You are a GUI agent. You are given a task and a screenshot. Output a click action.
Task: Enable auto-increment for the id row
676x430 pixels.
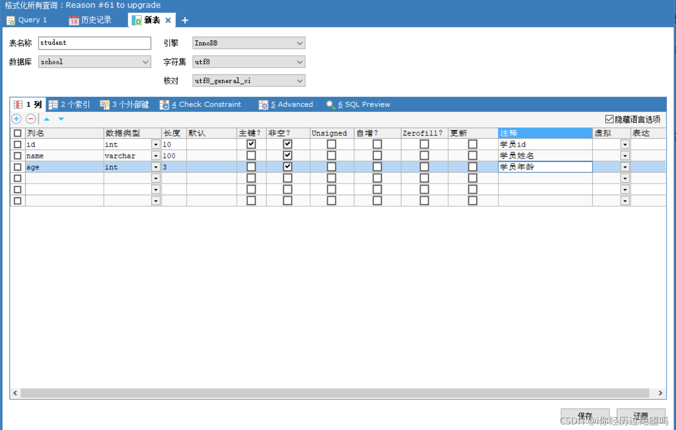(x=377, y=144)
